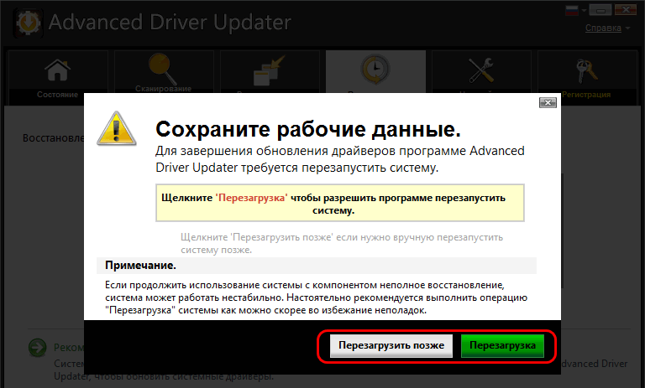Open the settings tab with wrench icon

click(481, 72)
